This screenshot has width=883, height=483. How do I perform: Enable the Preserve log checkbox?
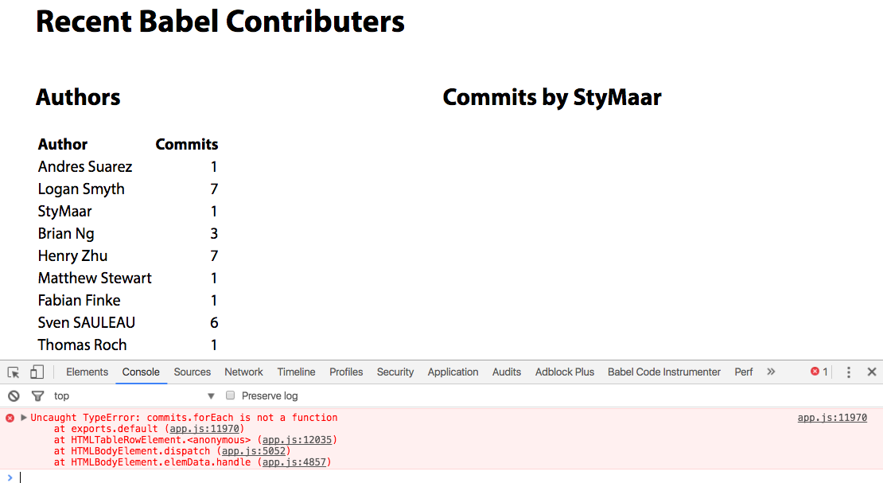(231, 395)
